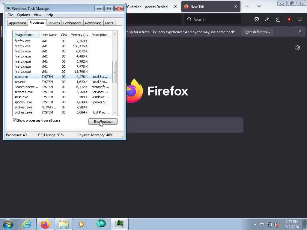Toggle Show processes from all users checkbox

click(14, 120)
